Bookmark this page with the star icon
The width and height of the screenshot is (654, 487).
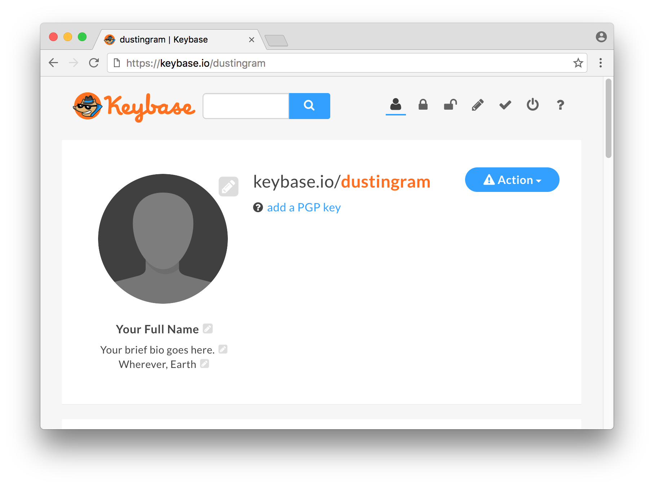579,63
